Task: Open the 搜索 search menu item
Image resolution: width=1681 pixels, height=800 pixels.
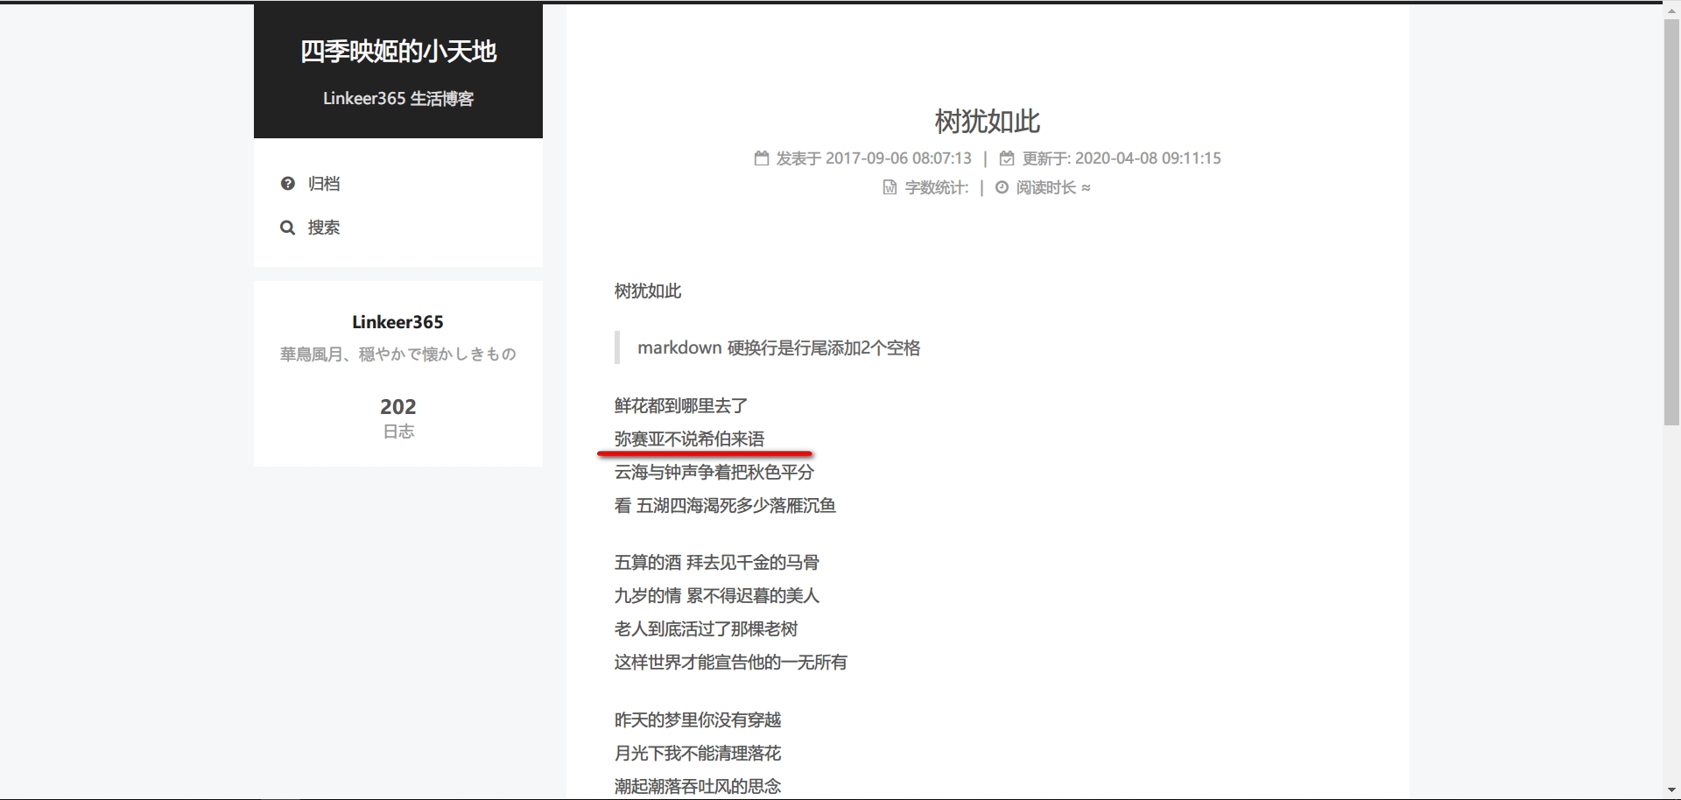Action: click(323, 228)
